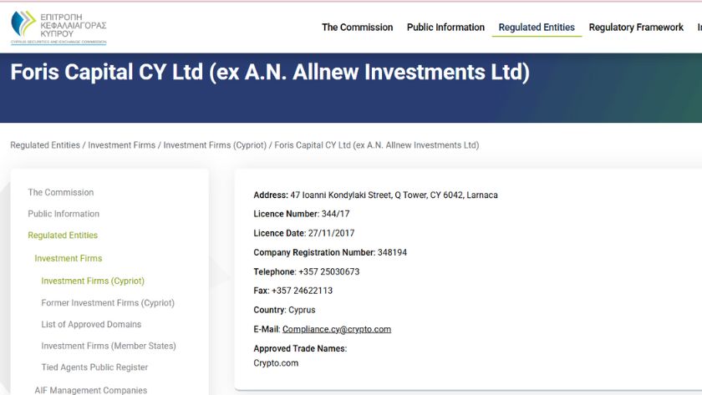
Task: Click Foris Capital CY Ltd breadcrumb
Action: [376, 145]
